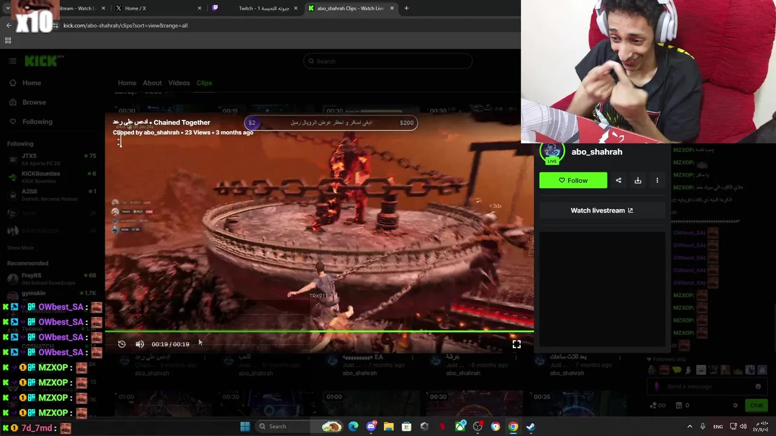The width and height of the screenshot is (776, 436).
Task: Close the abo_shahrah Clips browser tab
Action: click(392, 8)
